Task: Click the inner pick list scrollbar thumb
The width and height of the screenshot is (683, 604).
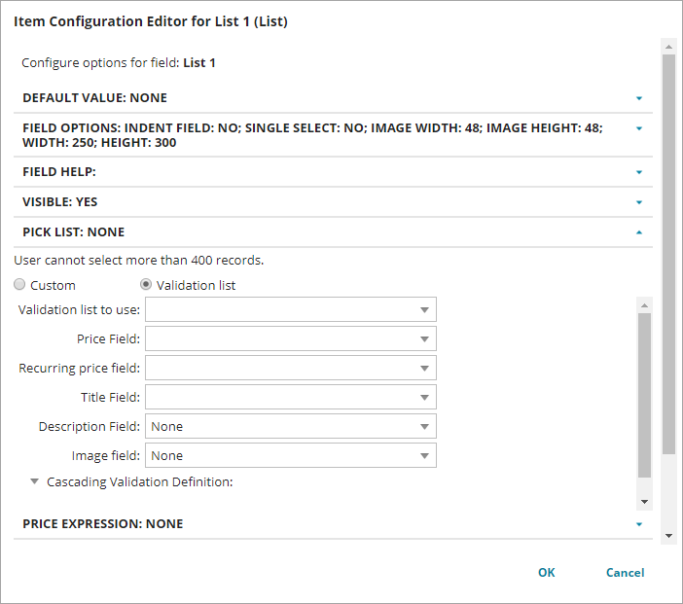Action: 644,394
